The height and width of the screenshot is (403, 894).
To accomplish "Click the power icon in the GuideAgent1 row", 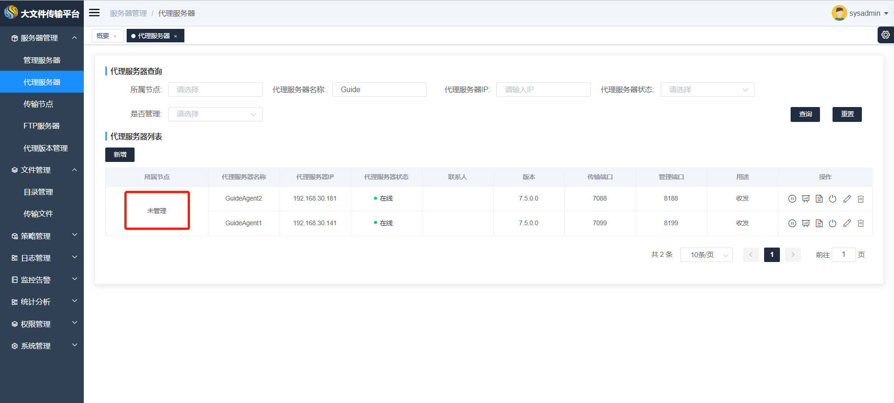I will (x=833, y=223).
